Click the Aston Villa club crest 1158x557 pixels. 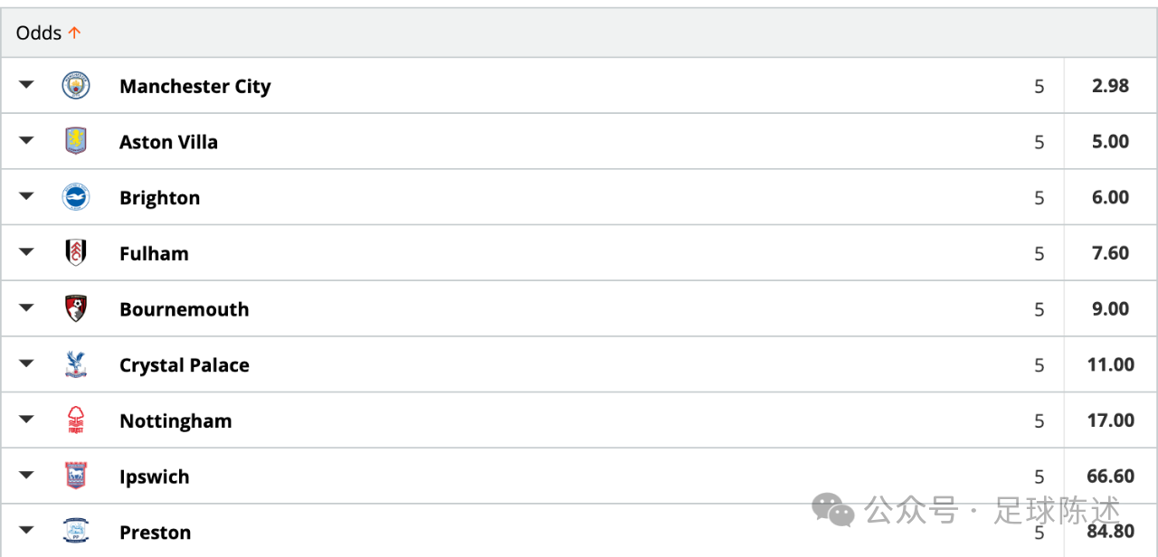76,141
